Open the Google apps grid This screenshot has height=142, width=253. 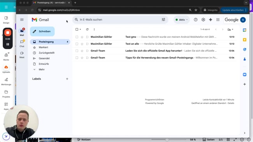coord(218,20)
